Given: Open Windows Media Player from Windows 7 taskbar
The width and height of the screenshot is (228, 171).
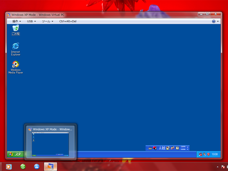Looking at the screenshot, I should (9, 167).
